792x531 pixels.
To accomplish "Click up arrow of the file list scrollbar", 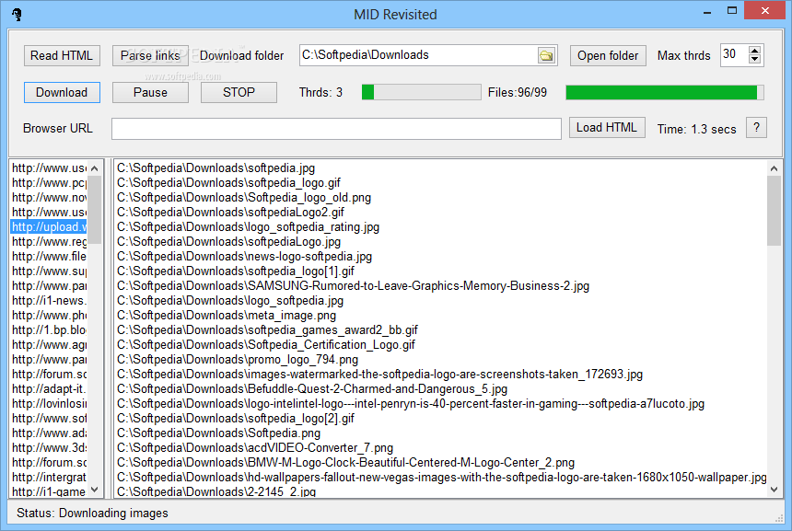I will point(774,168).
